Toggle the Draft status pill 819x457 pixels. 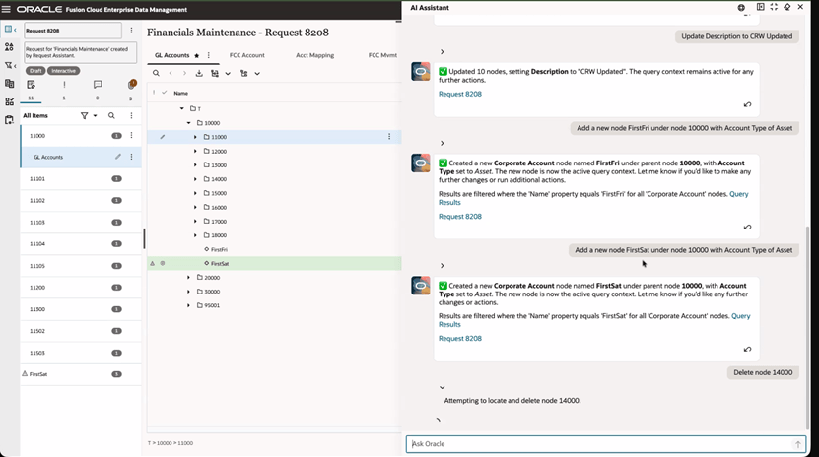pos(34,71)
